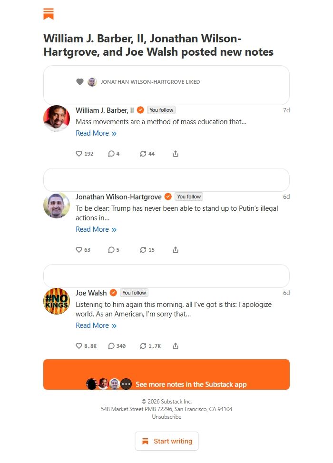Open William J. Barber, II author name

(105, 110)
